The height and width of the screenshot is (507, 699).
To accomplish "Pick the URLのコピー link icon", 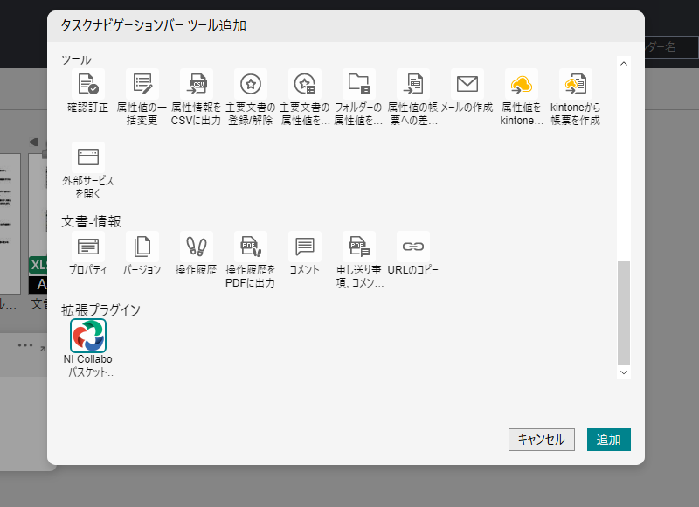I will [x=413, y=247].
